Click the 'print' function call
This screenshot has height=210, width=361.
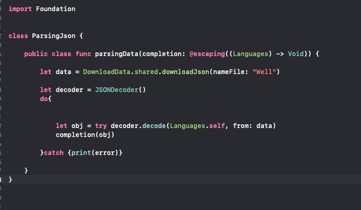[x=81, y=153]
